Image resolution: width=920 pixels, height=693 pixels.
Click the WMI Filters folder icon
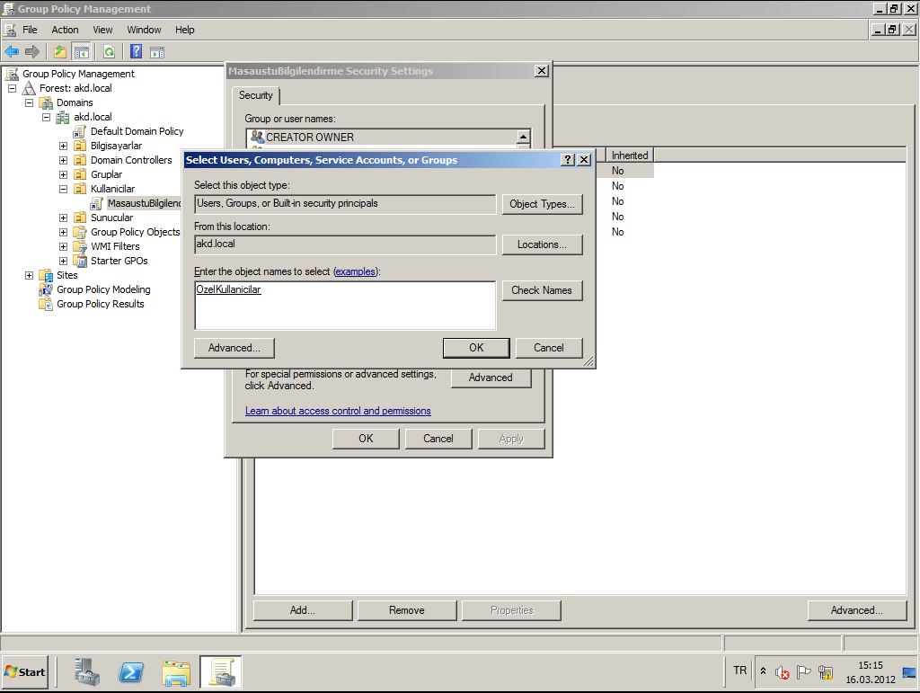80,246
